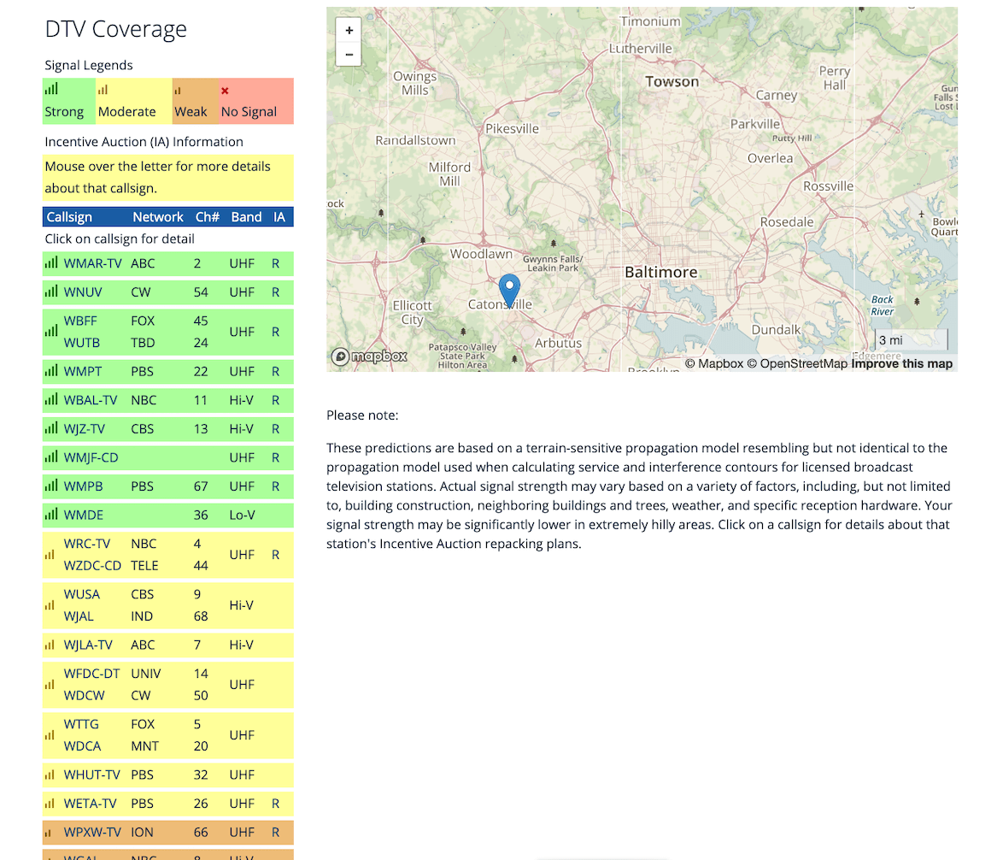
Task: Open WMAR-TV callsign details
Action: click(x=93, y=263)
